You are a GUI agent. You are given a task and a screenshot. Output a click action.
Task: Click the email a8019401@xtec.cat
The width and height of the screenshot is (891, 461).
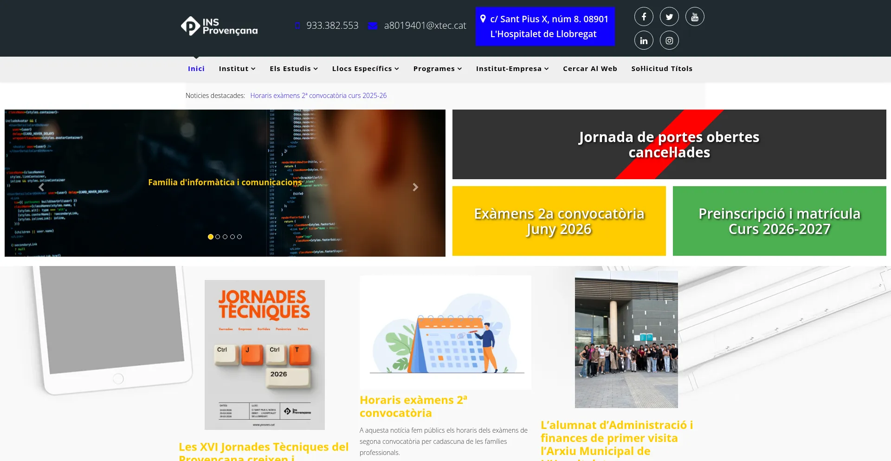(425, 26)
